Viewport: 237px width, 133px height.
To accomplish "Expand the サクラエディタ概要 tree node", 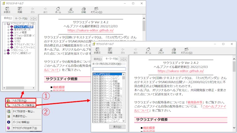I will (x=8, y=27).
